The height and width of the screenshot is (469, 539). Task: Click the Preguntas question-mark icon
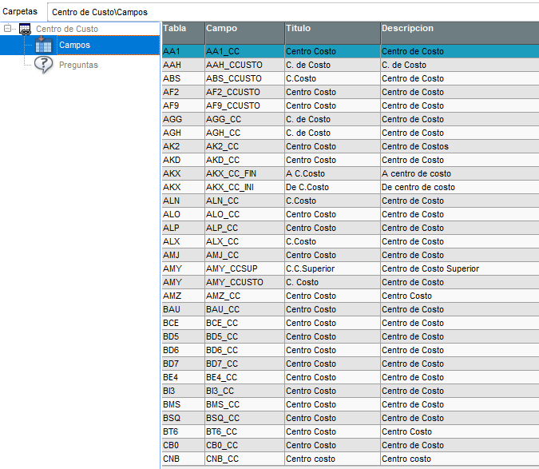click(44, 65)
